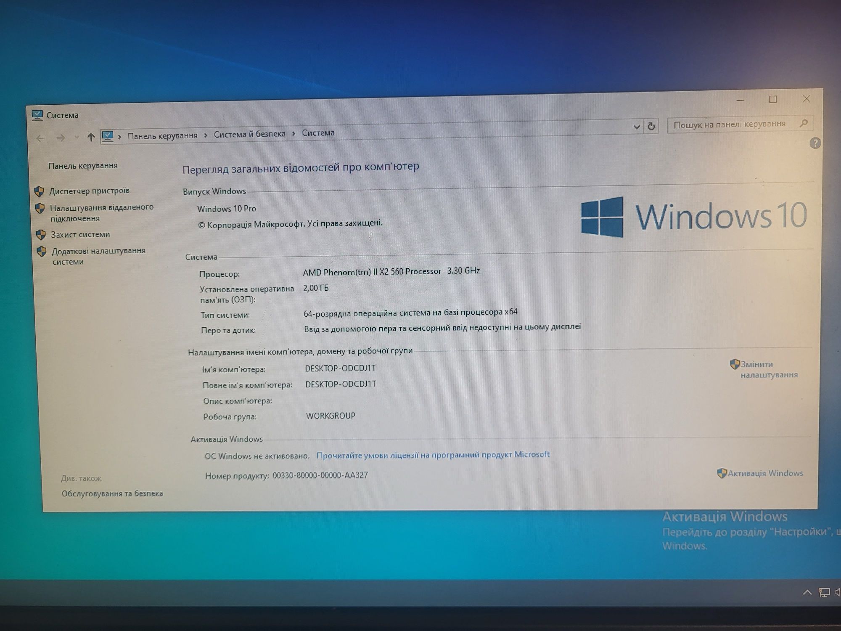841x631 pixels.
Task: Click the Система window title icon
Action: (x=37, y=115)
